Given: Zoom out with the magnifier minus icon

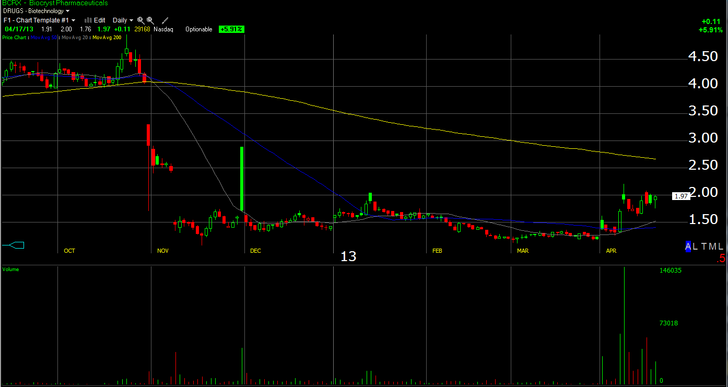Looking at the screenshot, I should [x=149, y=20].
